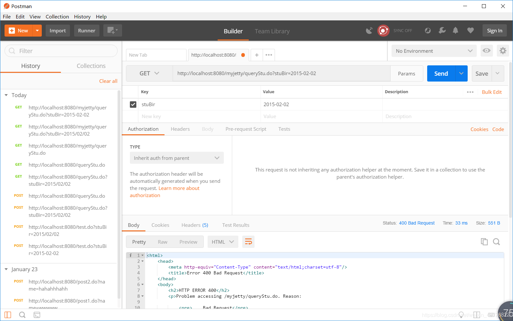
Task: Copy response body to clipboard icon
Action: [x=484, y=242]
